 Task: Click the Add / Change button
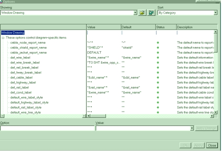coord(206,128)
